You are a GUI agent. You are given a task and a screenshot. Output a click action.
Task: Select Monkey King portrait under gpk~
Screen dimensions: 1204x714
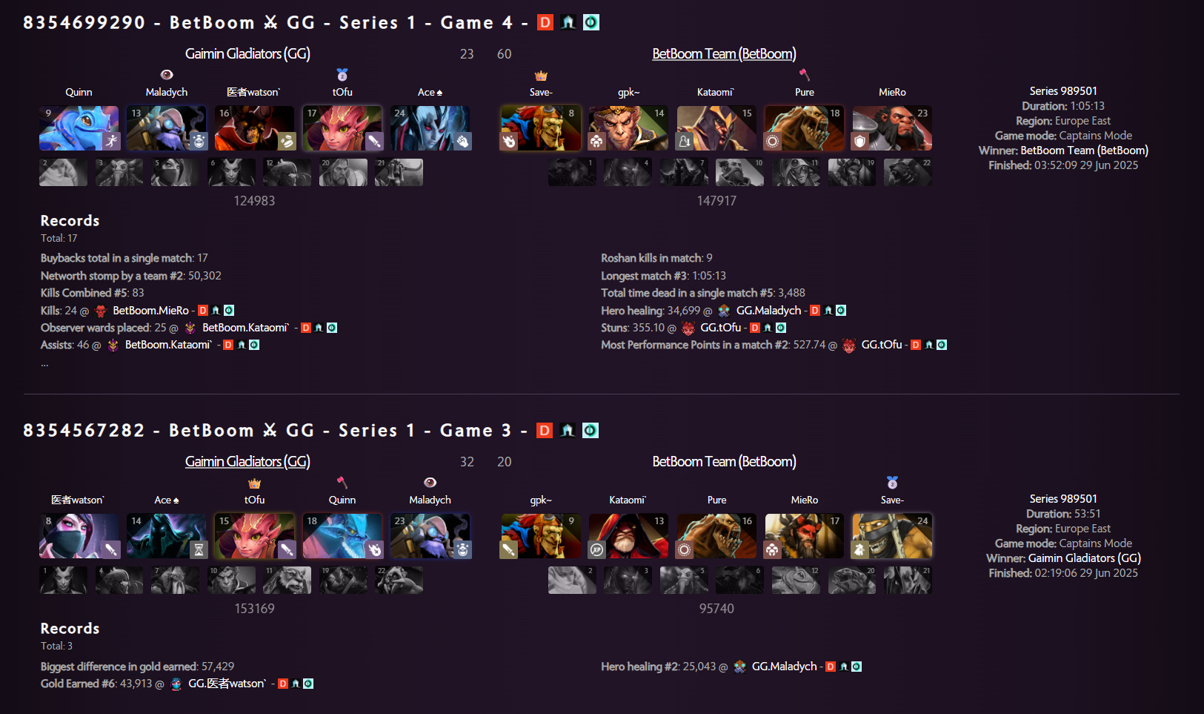[x=628, y=128]
